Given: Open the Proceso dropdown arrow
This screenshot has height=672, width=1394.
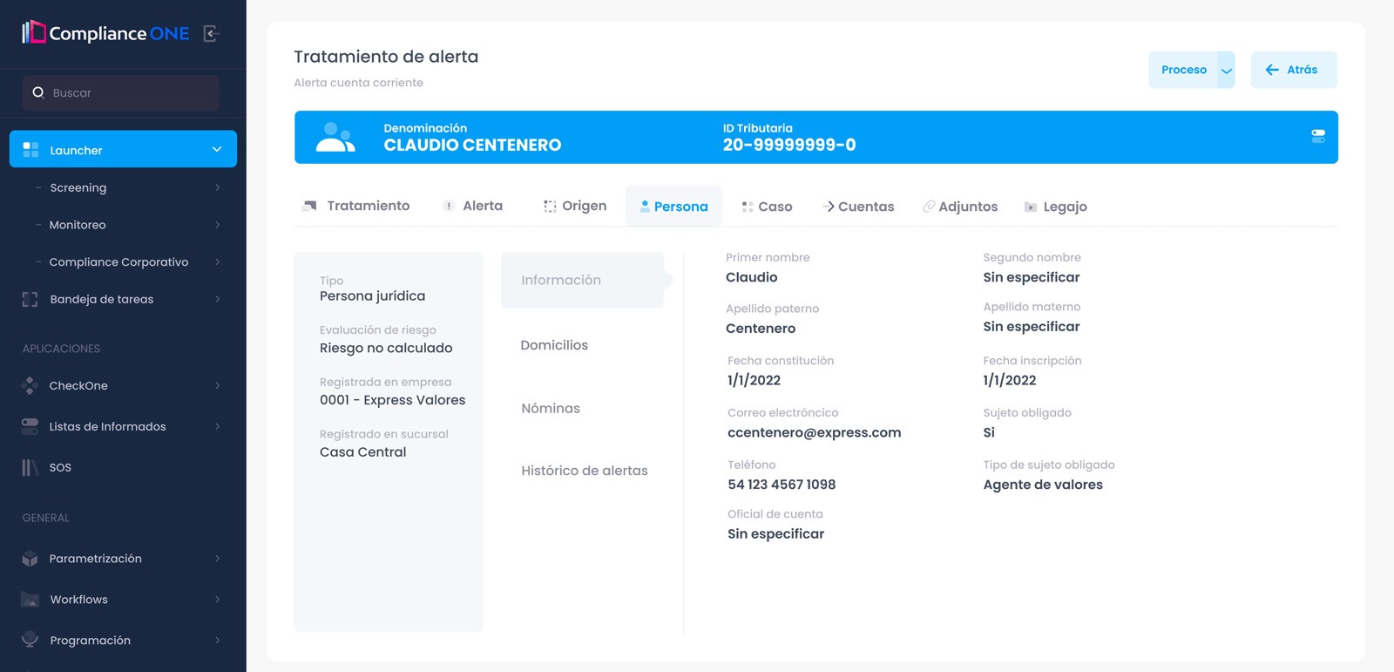Looking at the screenshot, I should point(1227,71).
